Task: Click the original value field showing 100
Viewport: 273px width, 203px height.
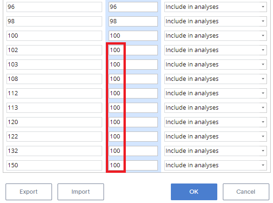Action: tap(54, 36)
